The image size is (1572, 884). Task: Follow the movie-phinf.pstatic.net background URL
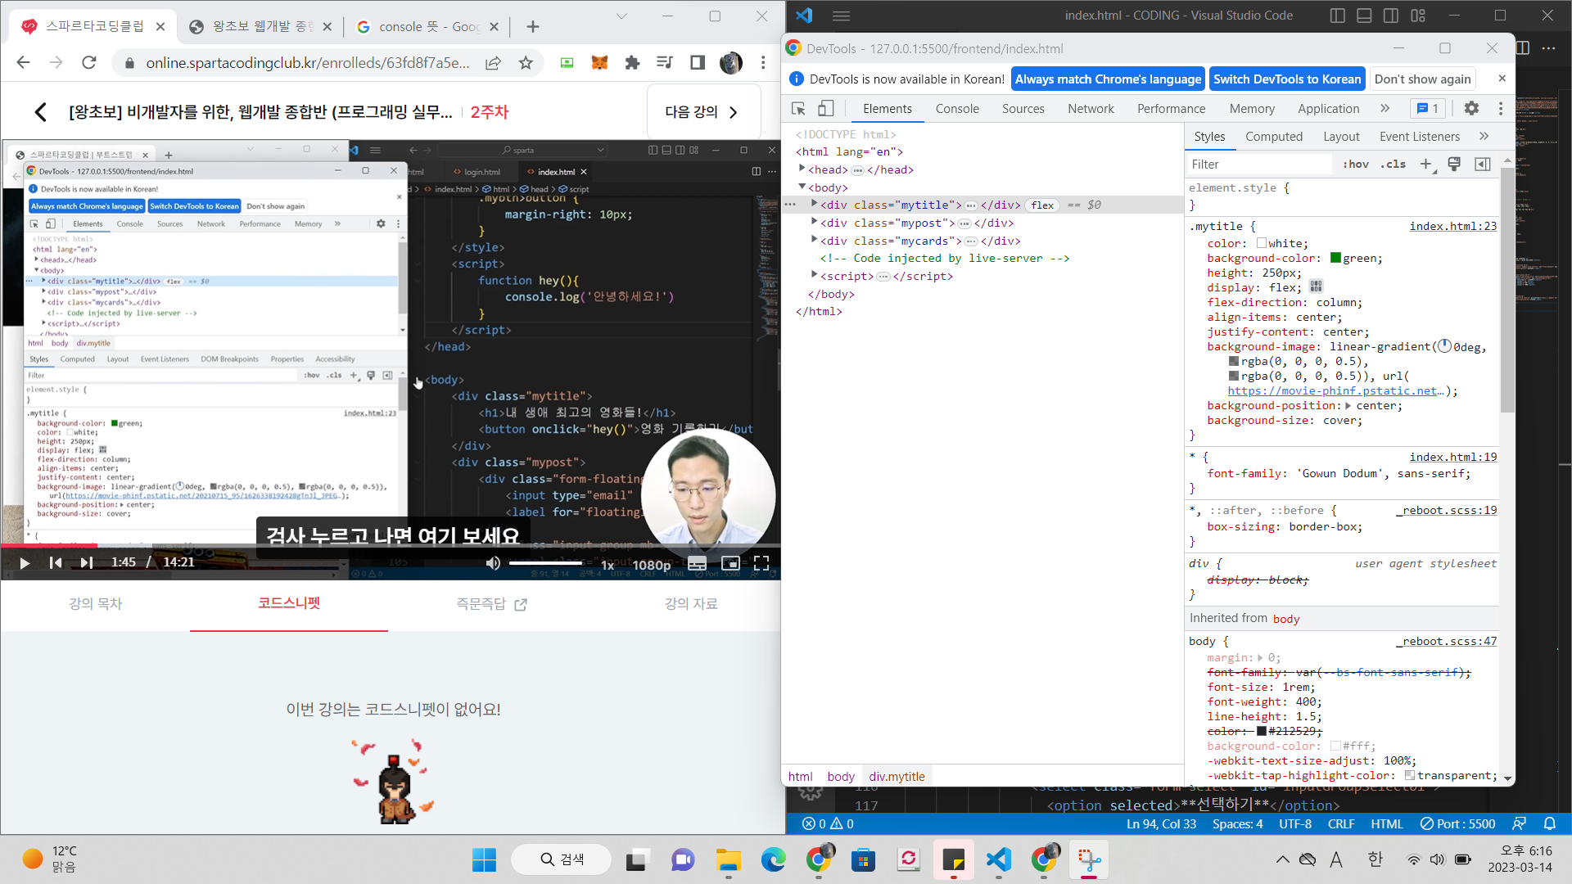[1335, 391]
